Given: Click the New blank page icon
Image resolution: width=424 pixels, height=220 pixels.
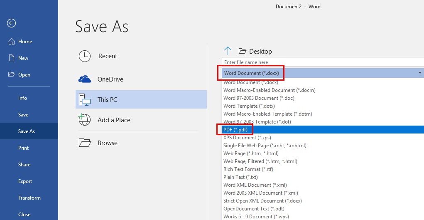Looking at the screenshot, I should [x=11, y=58].
